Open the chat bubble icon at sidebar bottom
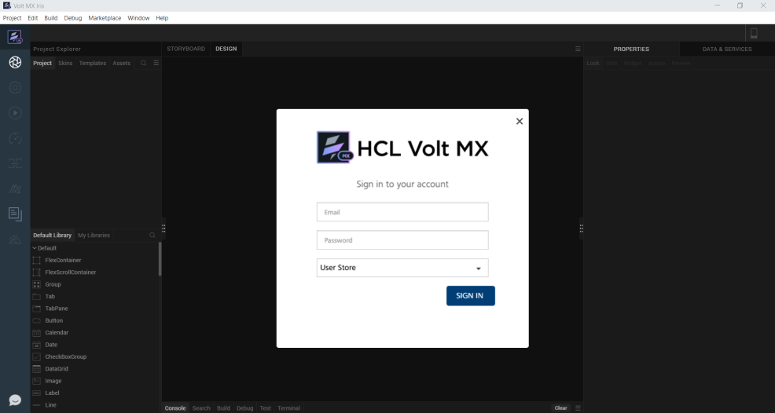This screenshot has width=775, height=413. tap(15, 400)
